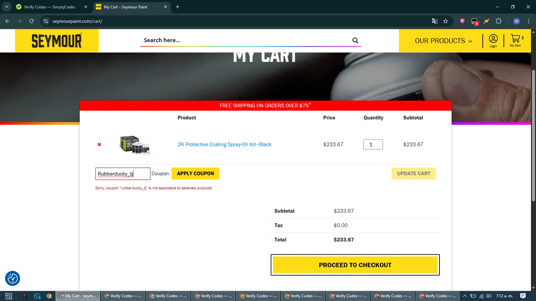Click browser forward arrow
Image resolution: width=536 pixels, height=301 pixels.
point(19,21)
